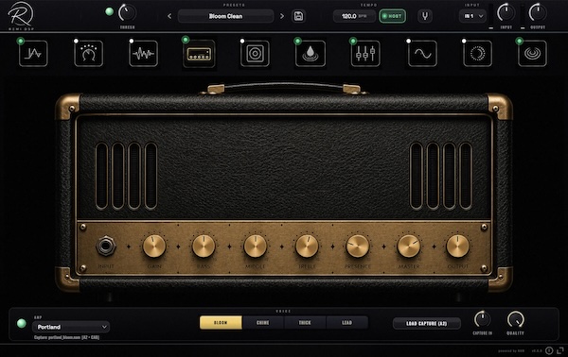568x357 pixels.
Task: Open the Portland amp dropdown
Action: point(71,327)
